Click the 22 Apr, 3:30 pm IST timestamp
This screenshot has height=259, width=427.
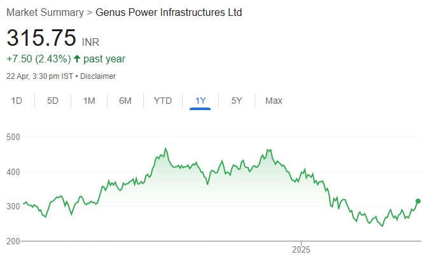[x=39, y=76]
